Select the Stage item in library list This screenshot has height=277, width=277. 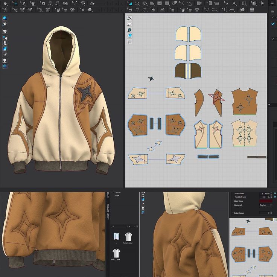tap(117, 196)
